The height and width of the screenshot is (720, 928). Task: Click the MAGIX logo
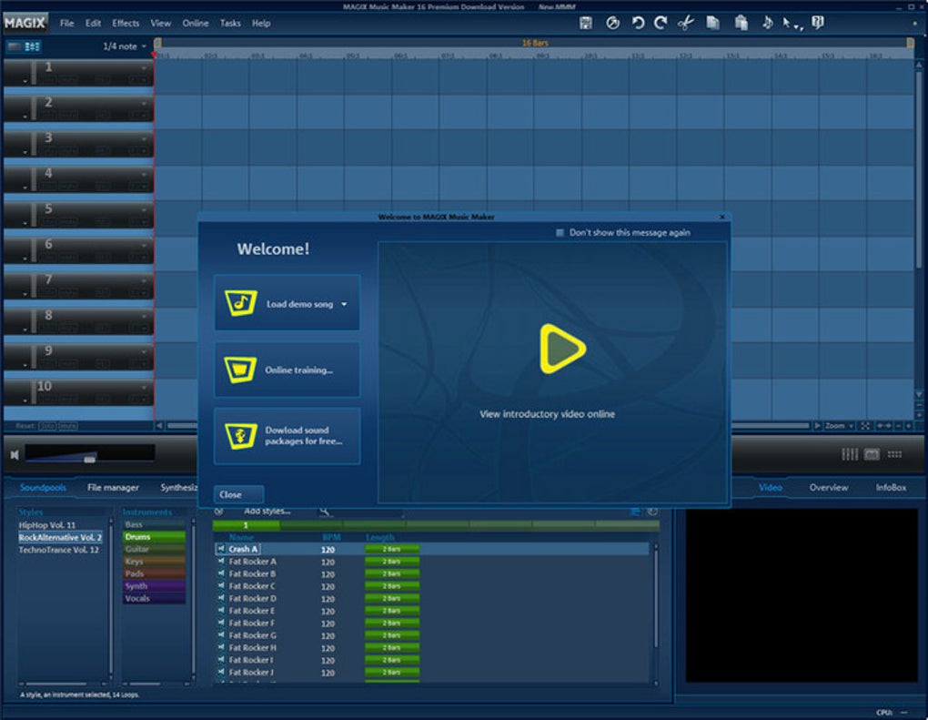(25, 23)
